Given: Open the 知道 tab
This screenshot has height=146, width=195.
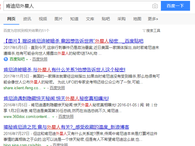Looking at the screenshot, I should click(x=74, y=19).
